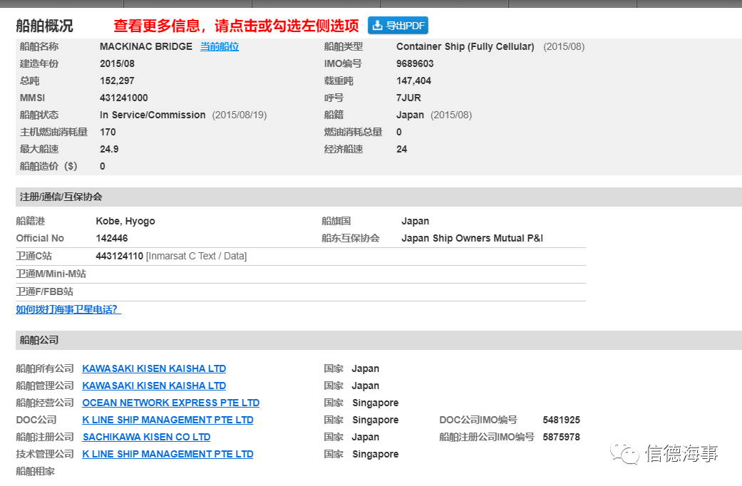This screenshot has height=486, width=742.
Task: Click the 船舶概况 page heading
Action: (44, 26)
